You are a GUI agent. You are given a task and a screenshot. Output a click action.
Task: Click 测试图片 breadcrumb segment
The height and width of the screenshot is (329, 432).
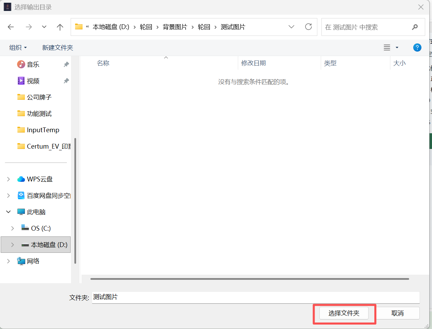(233, 27)
